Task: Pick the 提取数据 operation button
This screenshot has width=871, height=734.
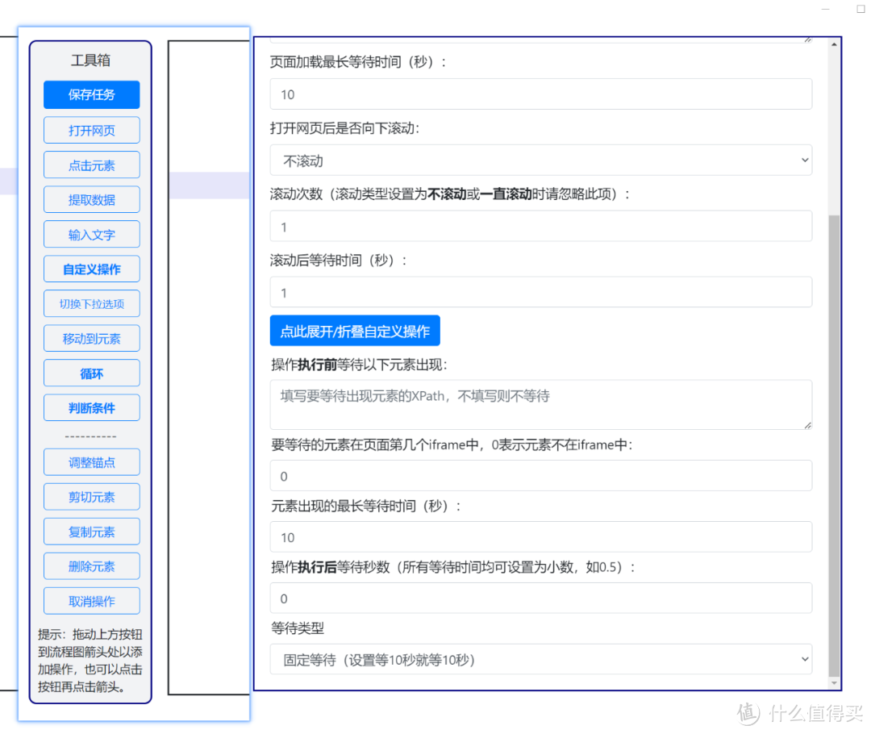Action: (92, 199)
